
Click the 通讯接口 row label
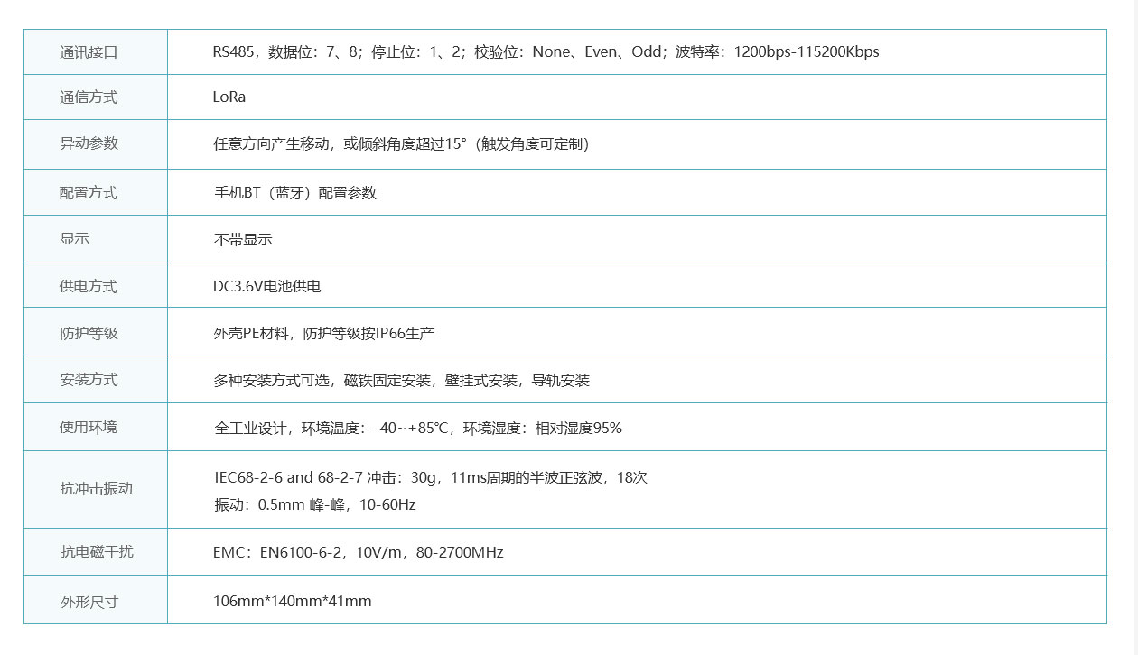point(89,52)
